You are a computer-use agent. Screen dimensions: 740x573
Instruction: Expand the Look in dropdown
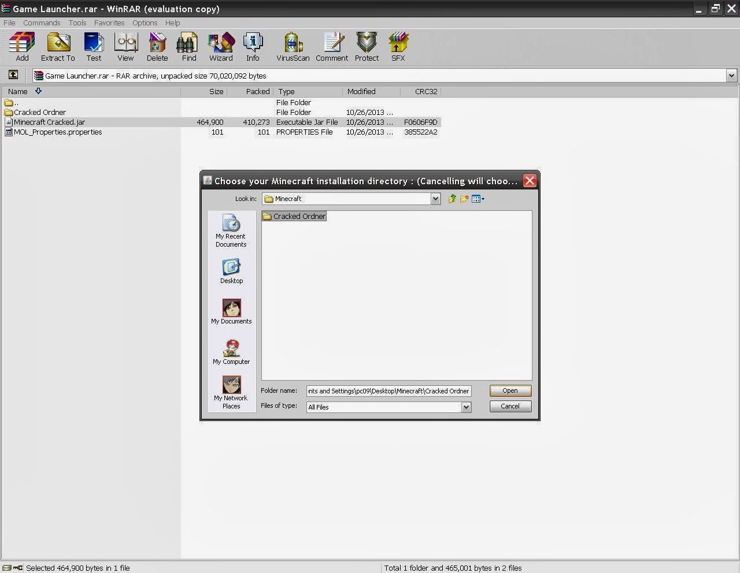click(x=435, y=199)
